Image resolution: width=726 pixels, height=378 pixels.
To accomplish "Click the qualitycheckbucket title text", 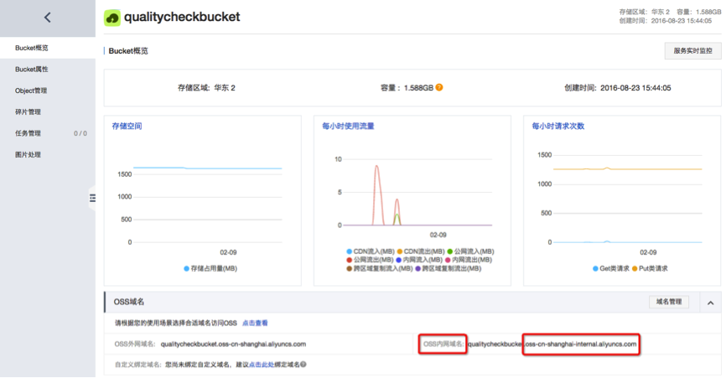I will click(182, 17).
